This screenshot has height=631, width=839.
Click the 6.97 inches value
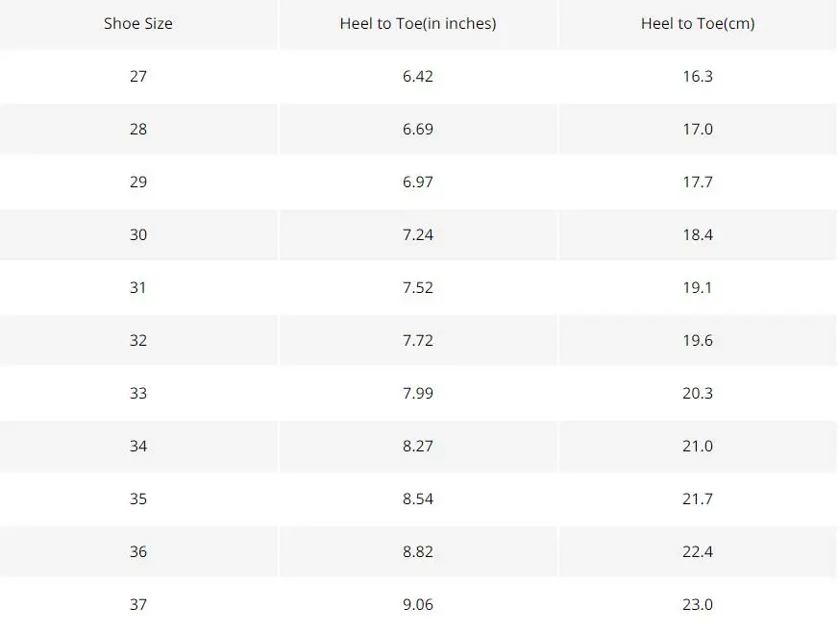418,182
